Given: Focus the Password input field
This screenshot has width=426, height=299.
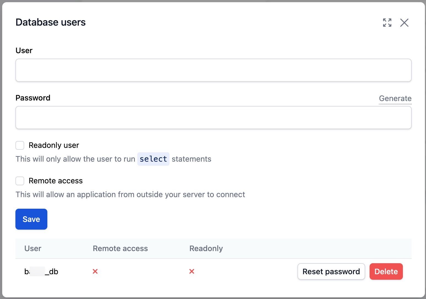Looking at the screenshot, I should click(x=213, y=118).
